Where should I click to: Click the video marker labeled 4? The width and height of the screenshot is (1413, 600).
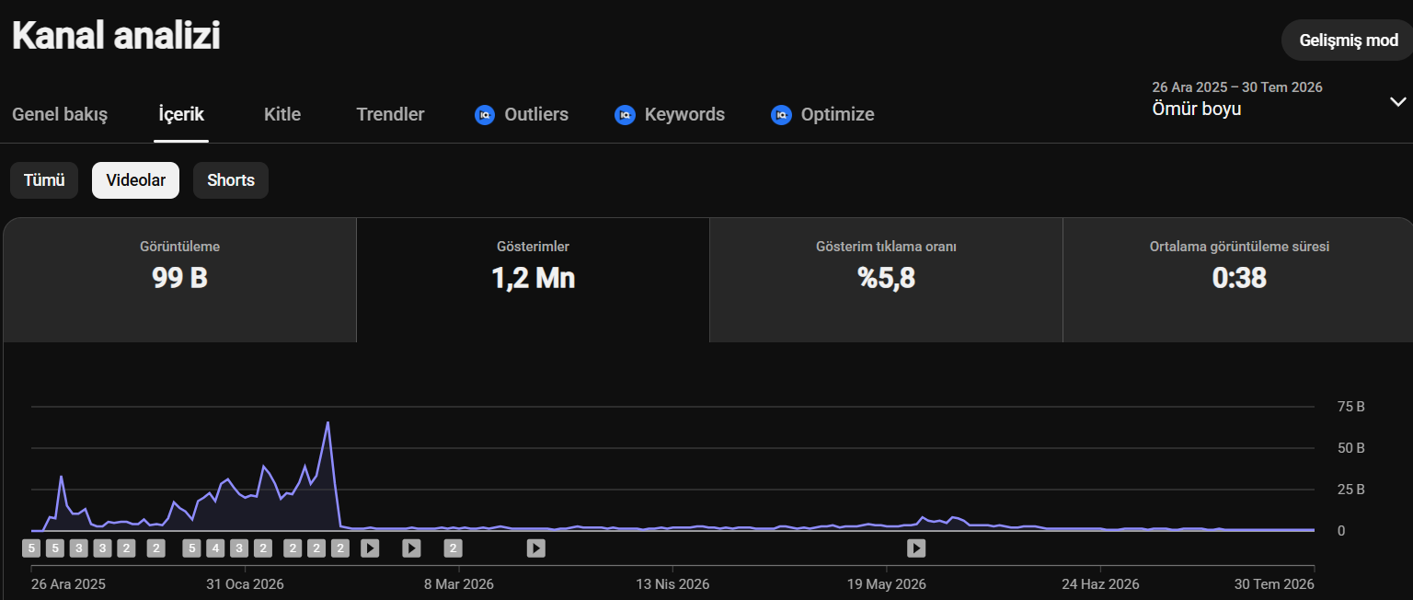tap(215, 548)
